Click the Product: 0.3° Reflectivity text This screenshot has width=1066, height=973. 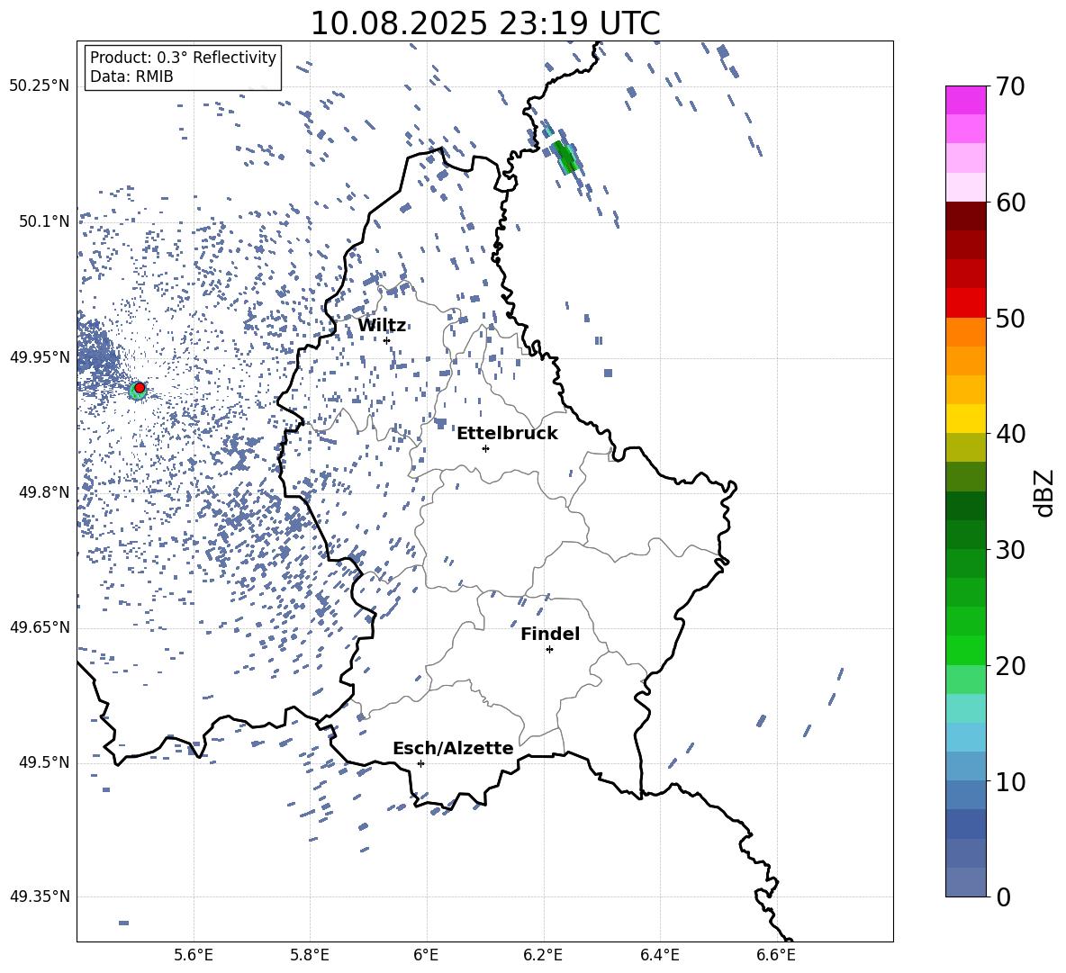pos(183,58)
